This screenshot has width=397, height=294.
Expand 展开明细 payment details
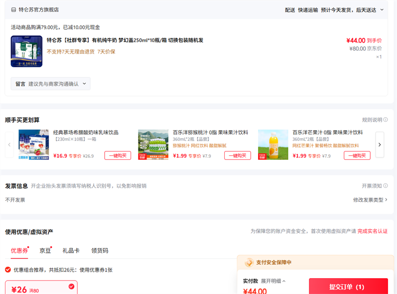272,281
